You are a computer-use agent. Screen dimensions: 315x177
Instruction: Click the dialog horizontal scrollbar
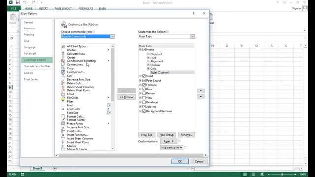[x=131, y=155]
